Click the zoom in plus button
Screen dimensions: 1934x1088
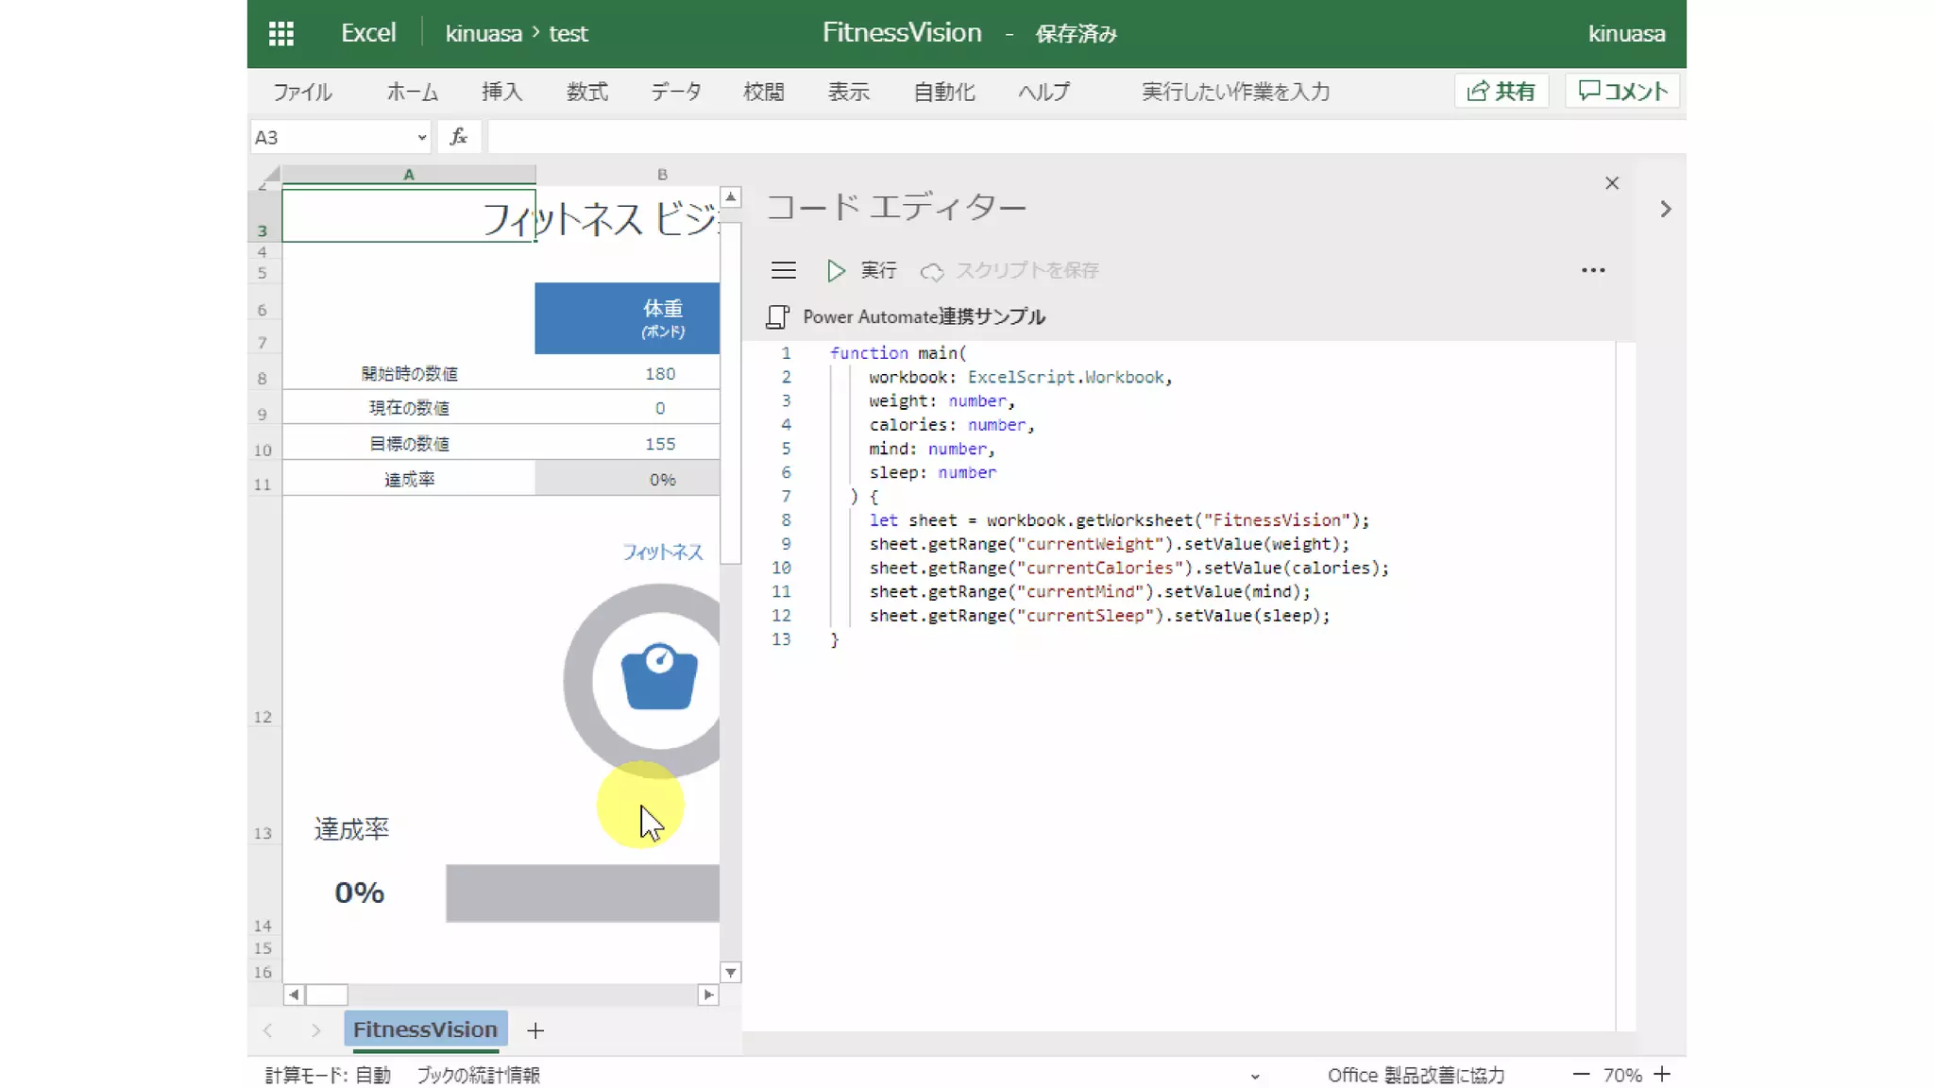pos(1663,1075)
